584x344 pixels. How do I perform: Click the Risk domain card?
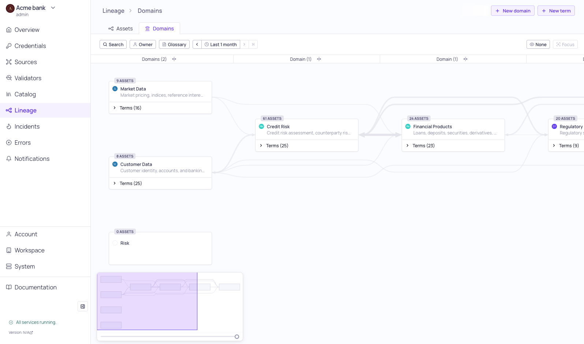pos(160,248)
